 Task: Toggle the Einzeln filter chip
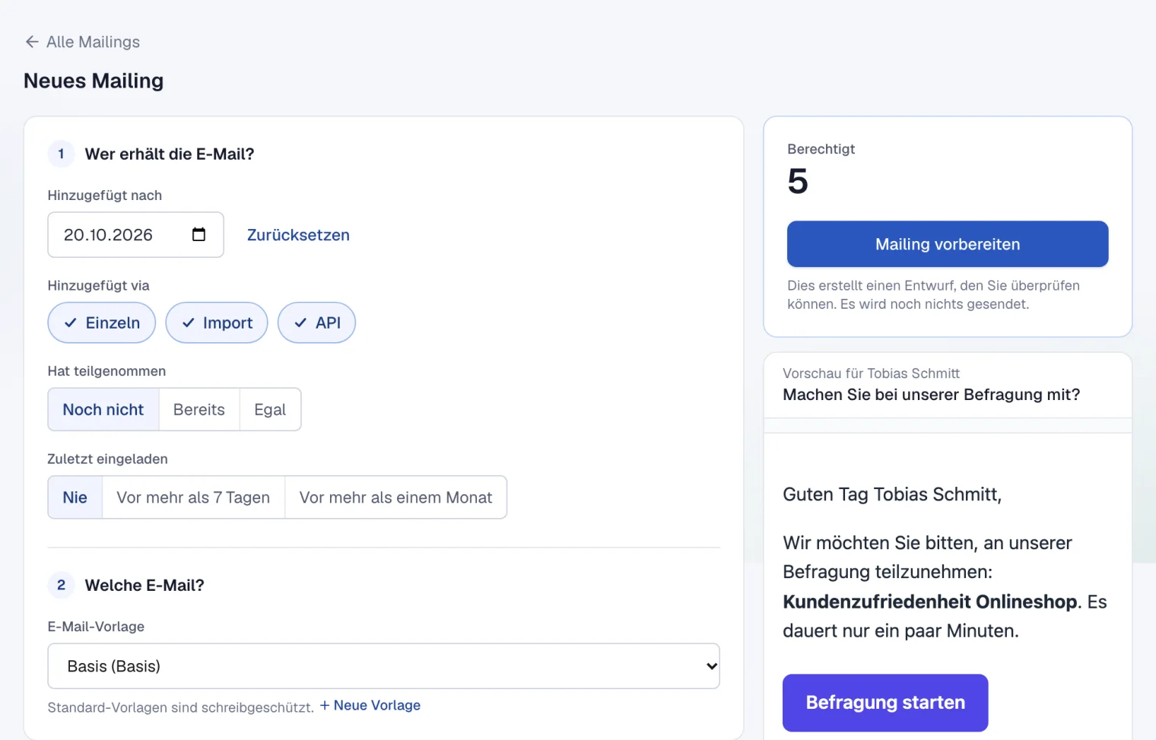coord(102,322)
